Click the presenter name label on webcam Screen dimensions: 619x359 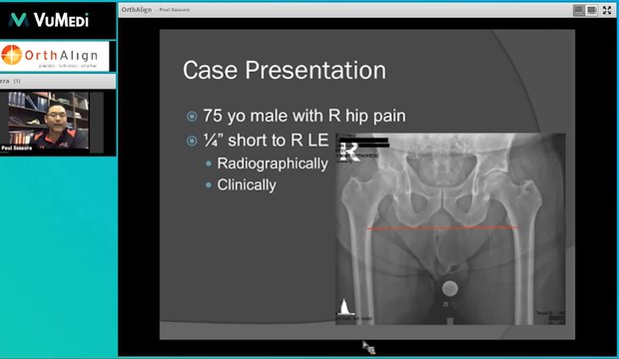17,148
